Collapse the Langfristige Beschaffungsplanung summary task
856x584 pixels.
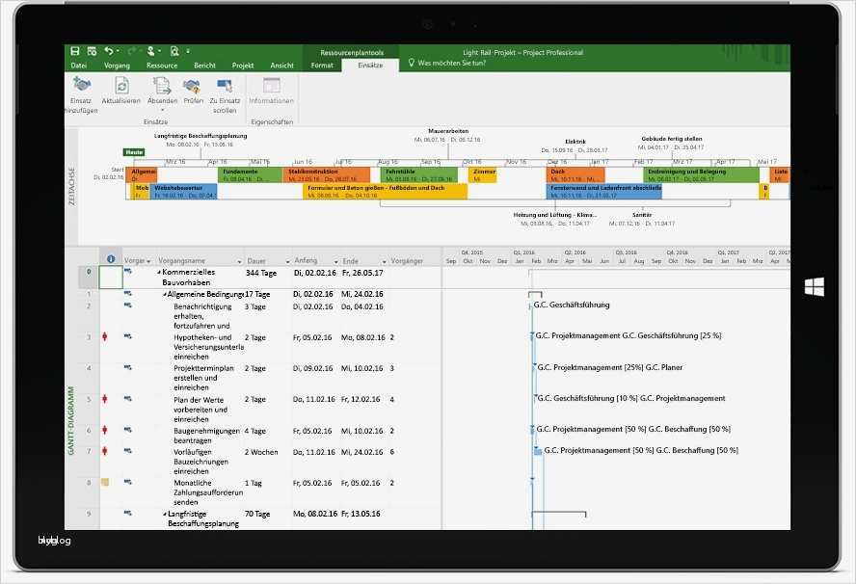pyautogui.click(x=165, y=515)
